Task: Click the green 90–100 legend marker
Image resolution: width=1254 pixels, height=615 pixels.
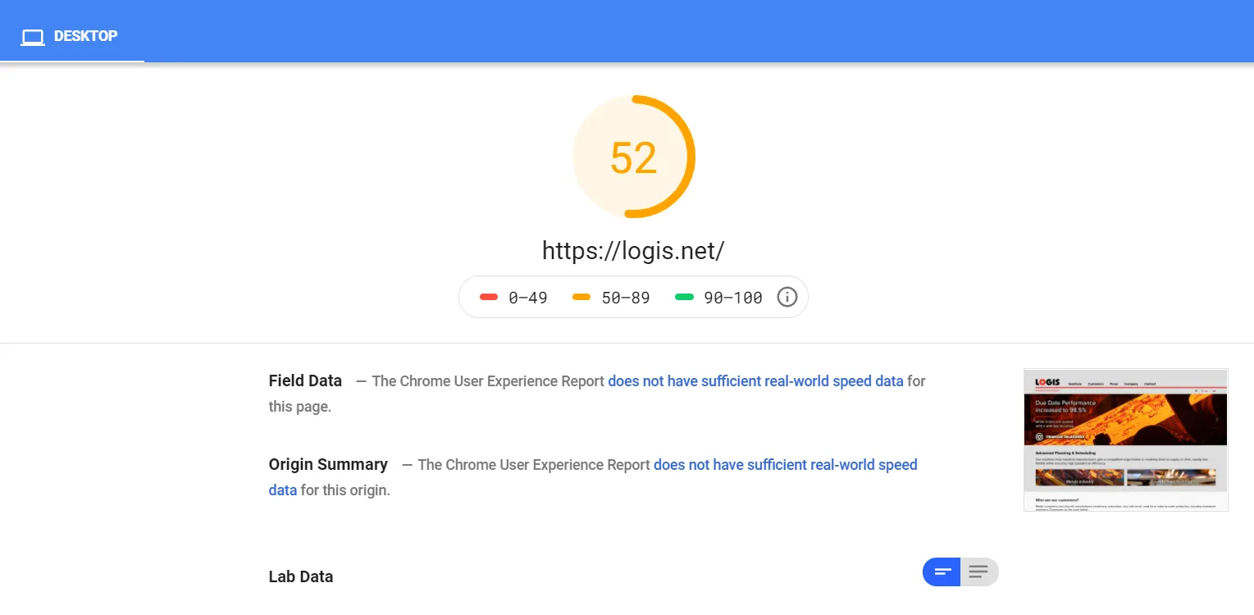Action: click(x=684, y=297)
